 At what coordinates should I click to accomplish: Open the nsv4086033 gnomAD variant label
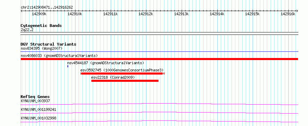coord(59,56)
